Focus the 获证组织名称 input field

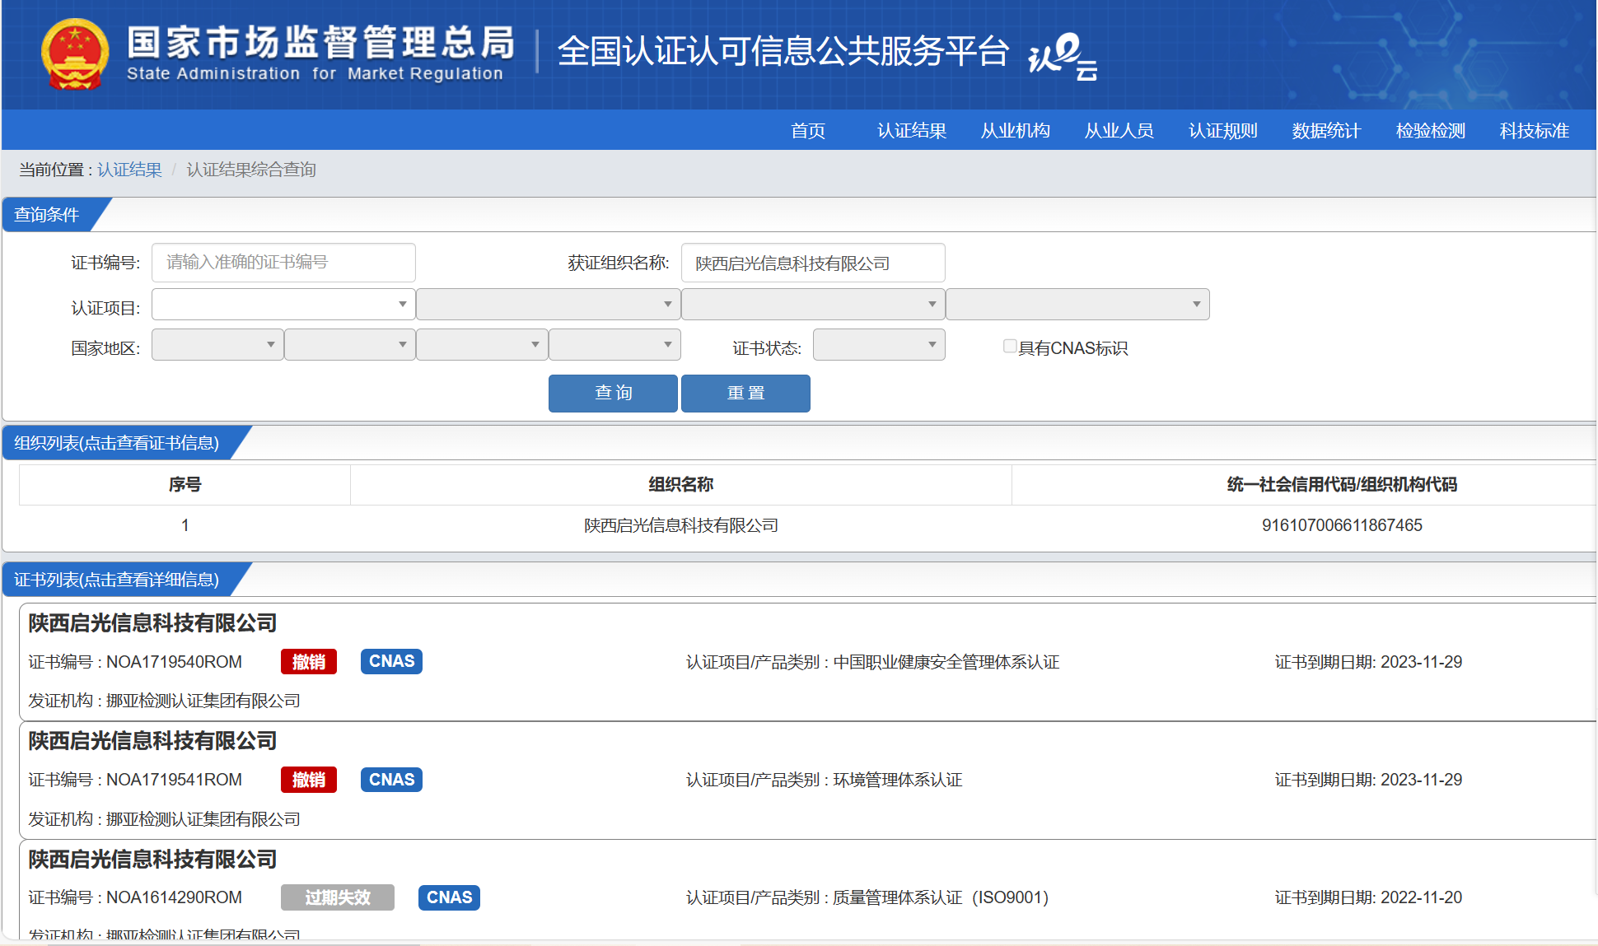813,263
